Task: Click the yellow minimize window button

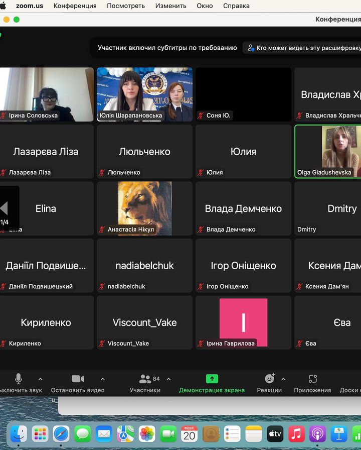Action: (7, 20)
